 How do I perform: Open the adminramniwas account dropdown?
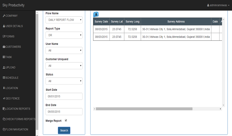tap(218, 5)
